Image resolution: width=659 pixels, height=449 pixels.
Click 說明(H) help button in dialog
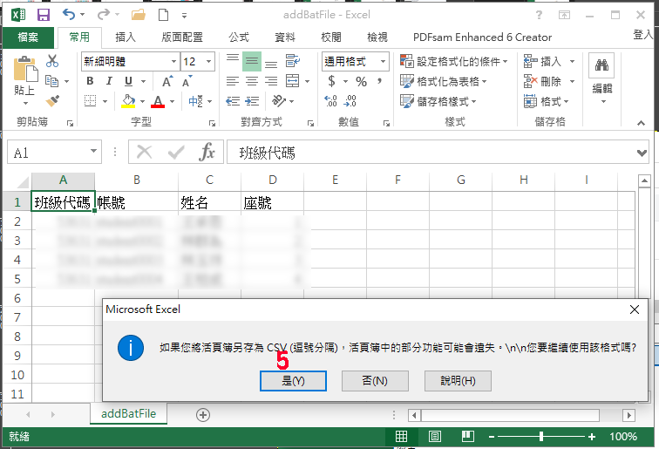[458, 381]
